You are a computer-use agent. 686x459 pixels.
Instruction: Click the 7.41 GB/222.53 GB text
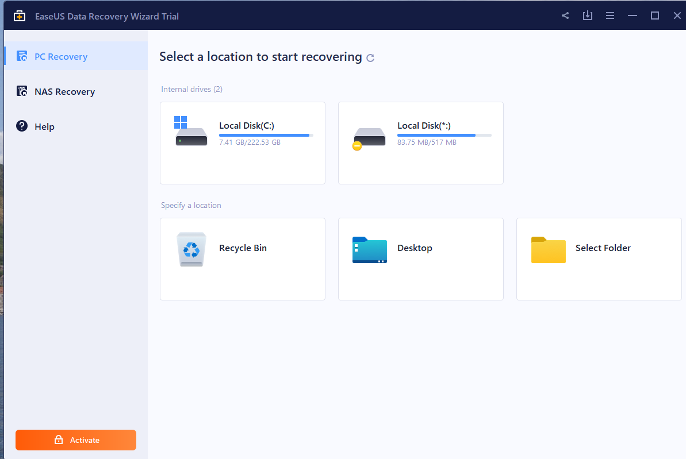tap(250, 142)
